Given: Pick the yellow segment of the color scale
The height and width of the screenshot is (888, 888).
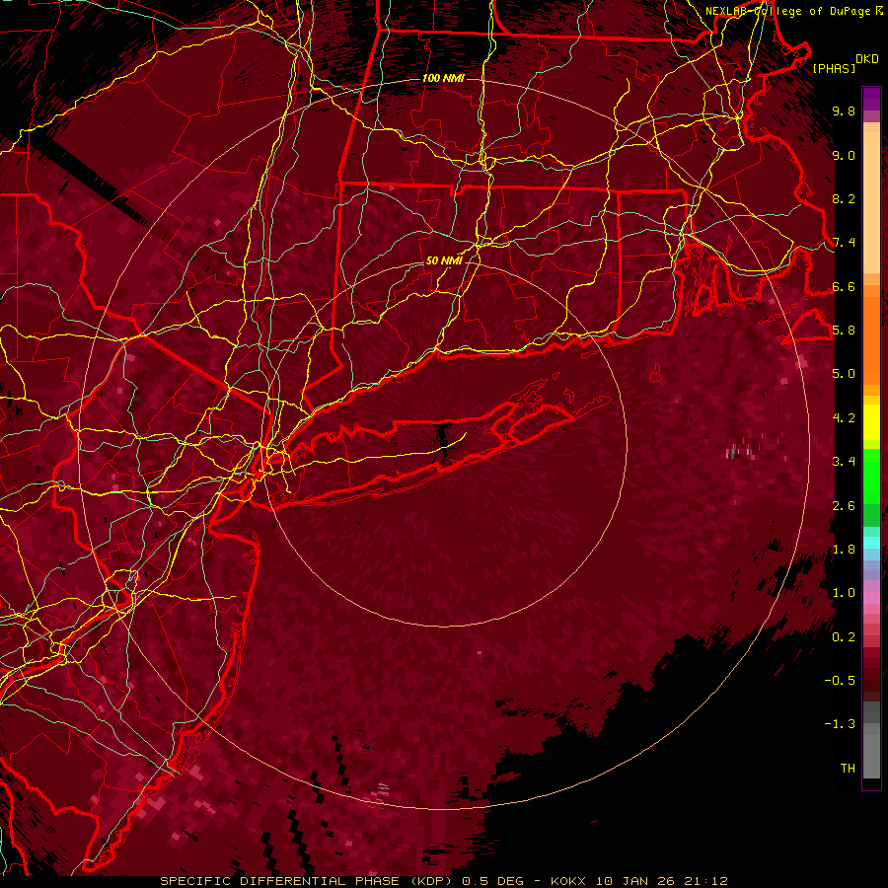Looking at the screenshot, I should (871, 422).
